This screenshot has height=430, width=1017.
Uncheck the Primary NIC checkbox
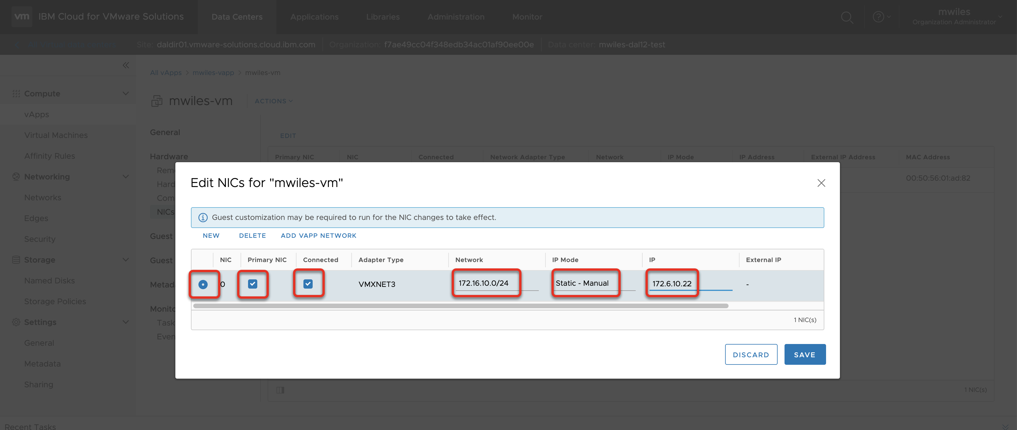tap(253, 284)
